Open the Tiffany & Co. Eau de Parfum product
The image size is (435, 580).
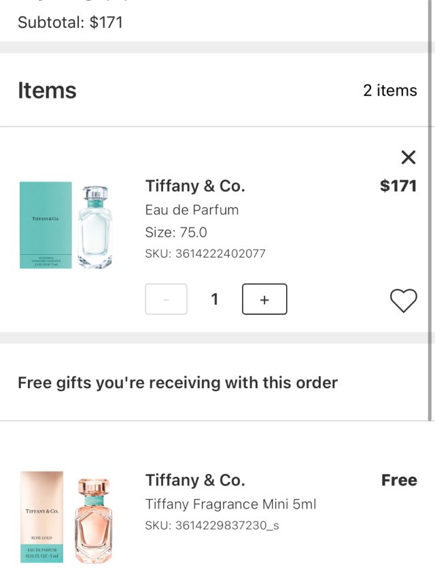pos(197,186)
